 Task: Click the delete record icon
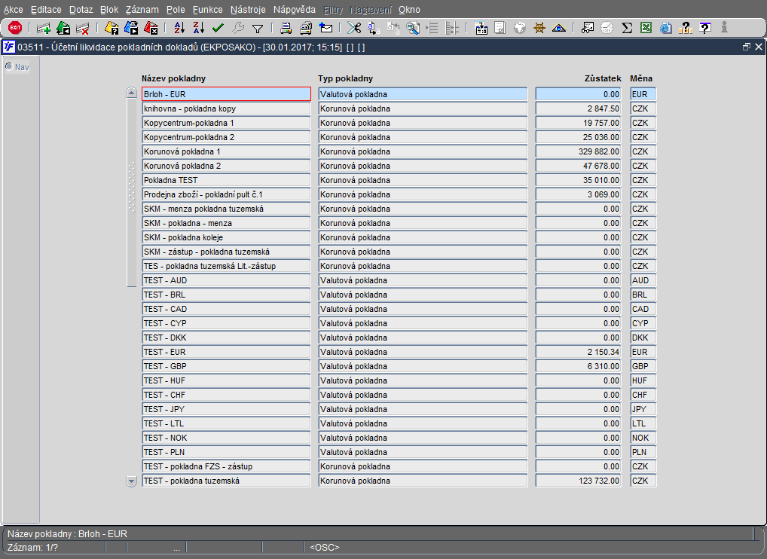[x=83, y=28]
